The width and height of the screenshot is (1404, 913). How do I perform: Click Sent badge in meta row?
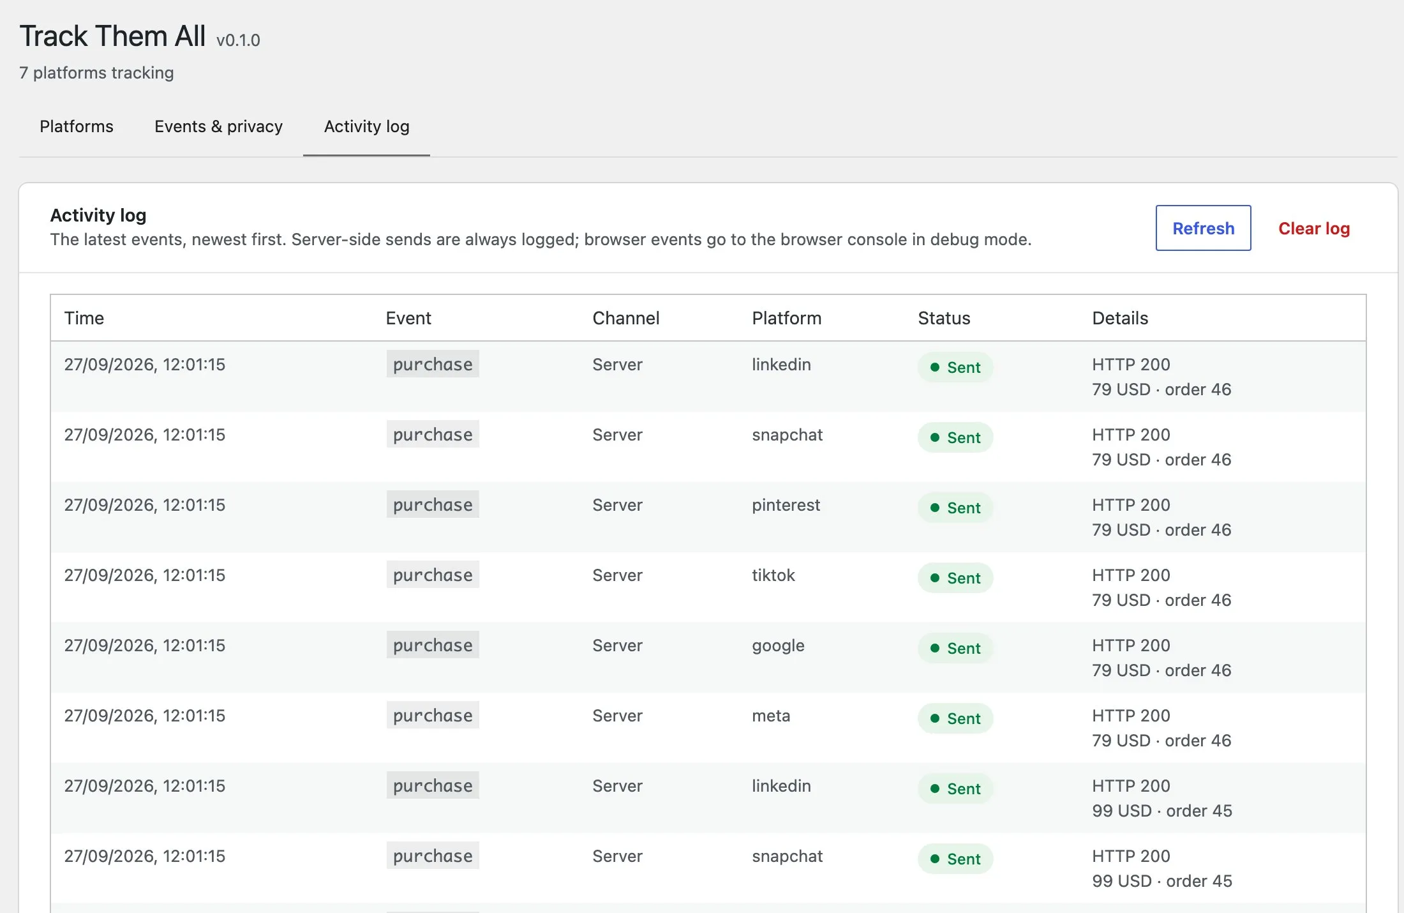tap(955, 718)
